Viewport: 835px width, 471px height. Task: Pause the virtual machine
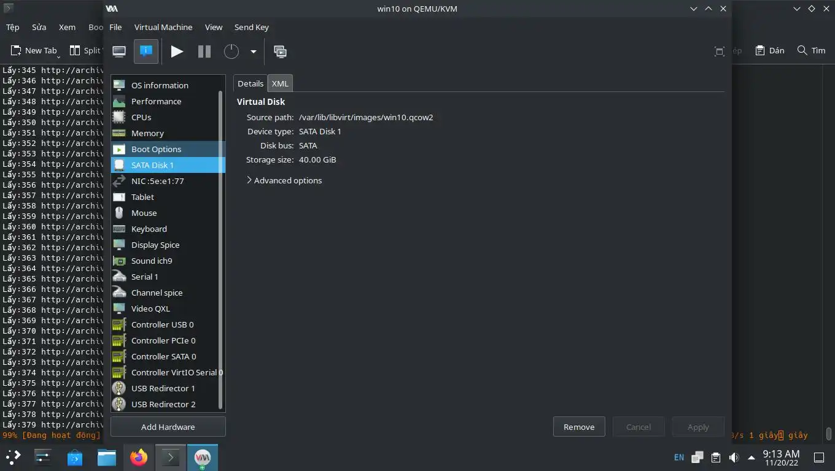204,52
